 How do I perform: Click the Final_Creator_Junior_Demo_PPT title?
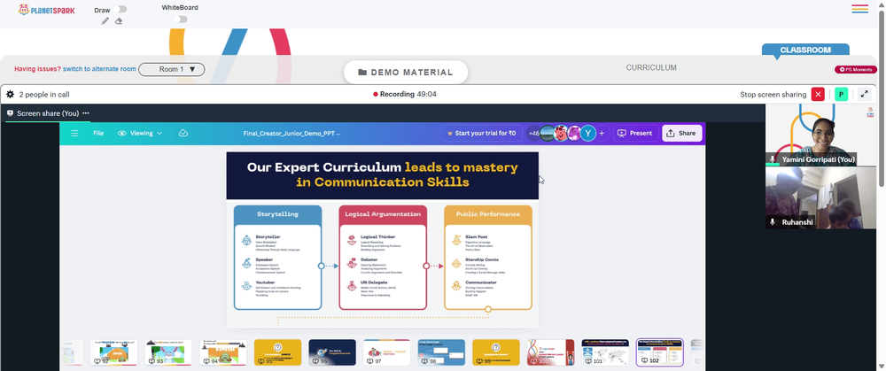click(x=291, y=134)
